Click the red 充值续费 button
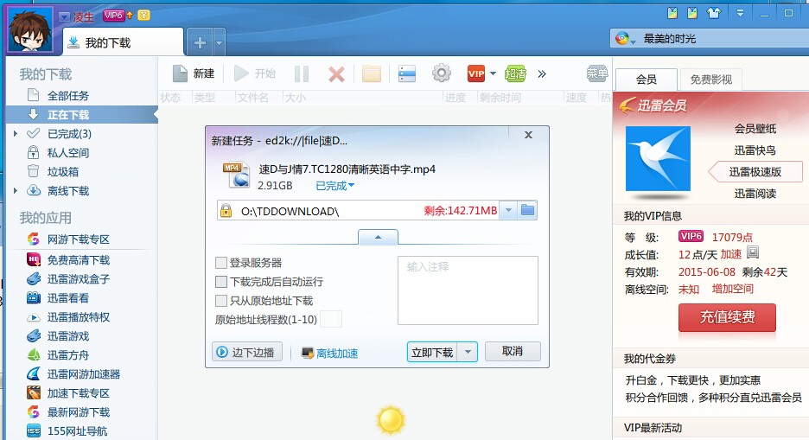The image size is (809, 440). pos(727,316)
